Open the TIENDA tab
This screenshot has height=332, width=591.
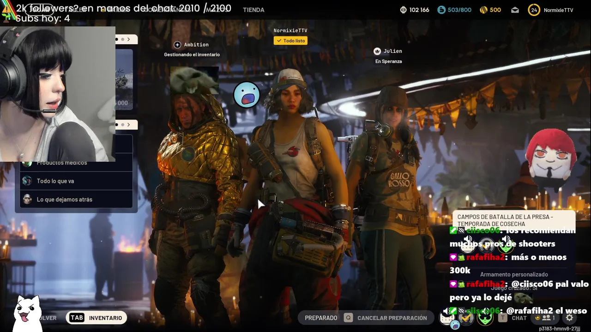253,10
